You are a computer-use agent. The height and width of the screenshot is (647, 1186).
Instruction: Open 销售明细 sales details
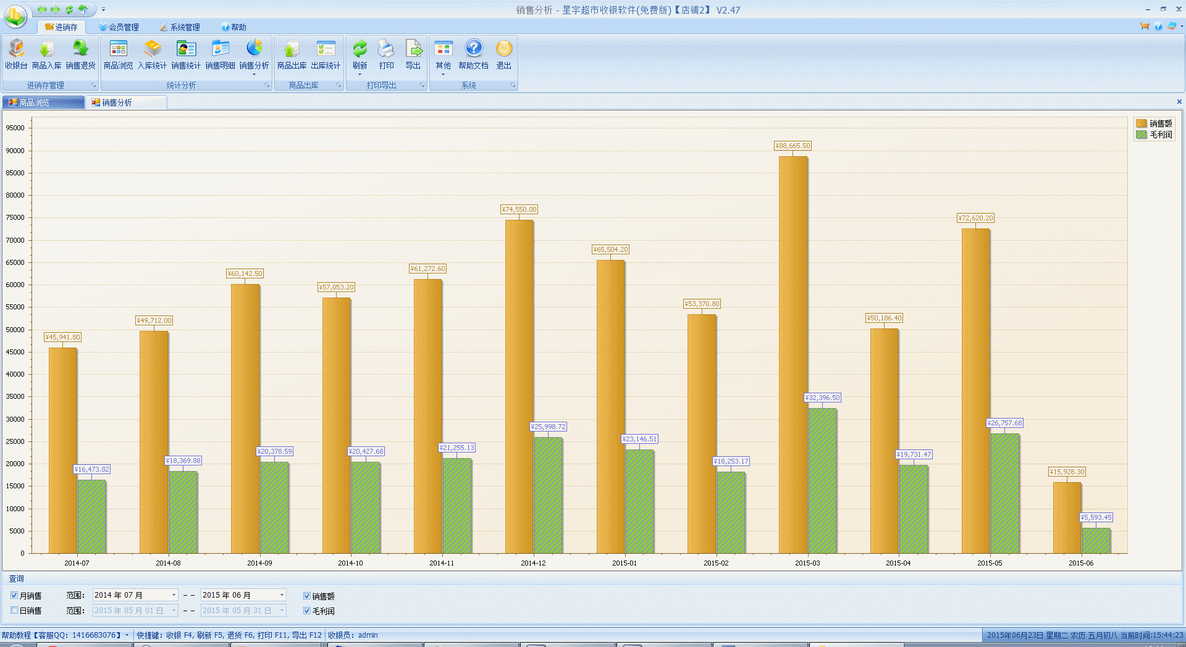(220, 55)
